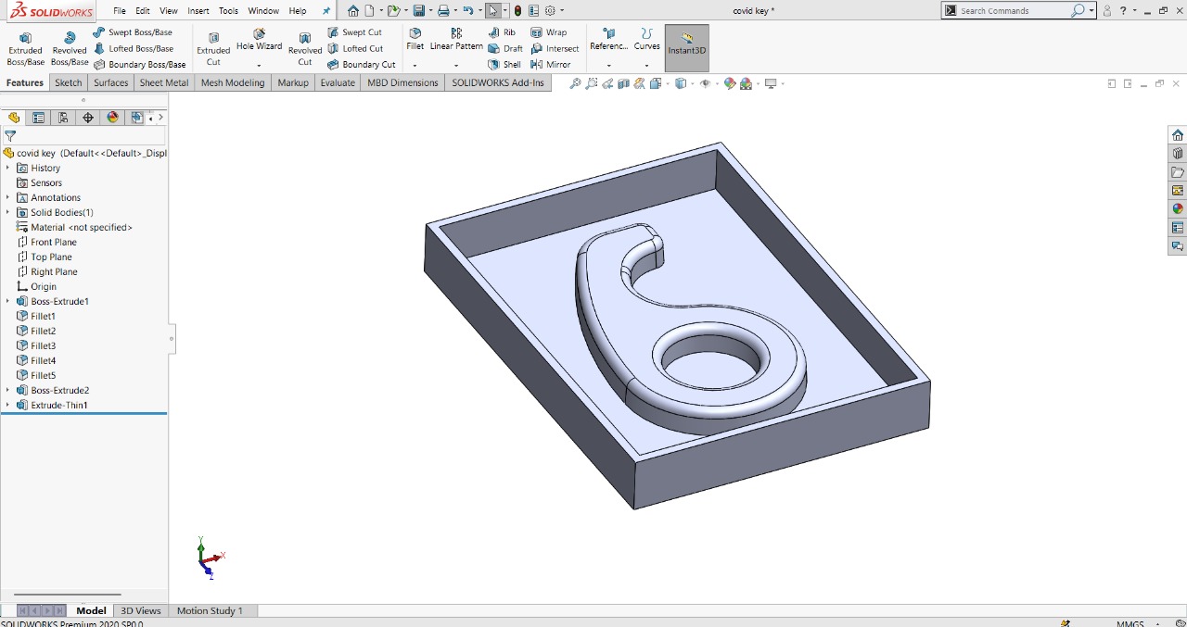Expand the Boss-Extrude2 feature node
This screenshot has width=1187, height=627.
coord(8,390)
